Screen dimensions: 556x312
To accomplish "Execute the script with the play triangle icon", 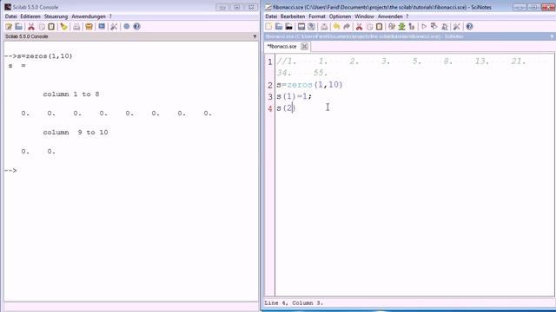I will tap(424, 27).
